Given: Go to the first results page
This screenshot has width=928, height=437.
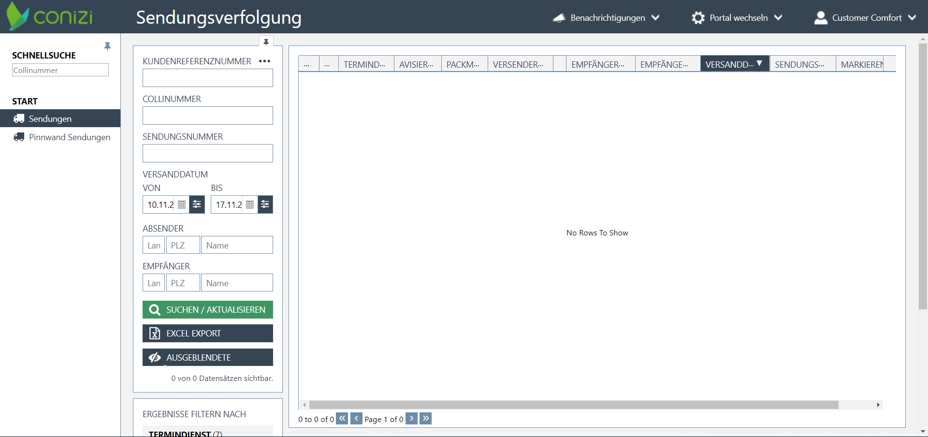Looking at the screenshot, I should point(342,419).
